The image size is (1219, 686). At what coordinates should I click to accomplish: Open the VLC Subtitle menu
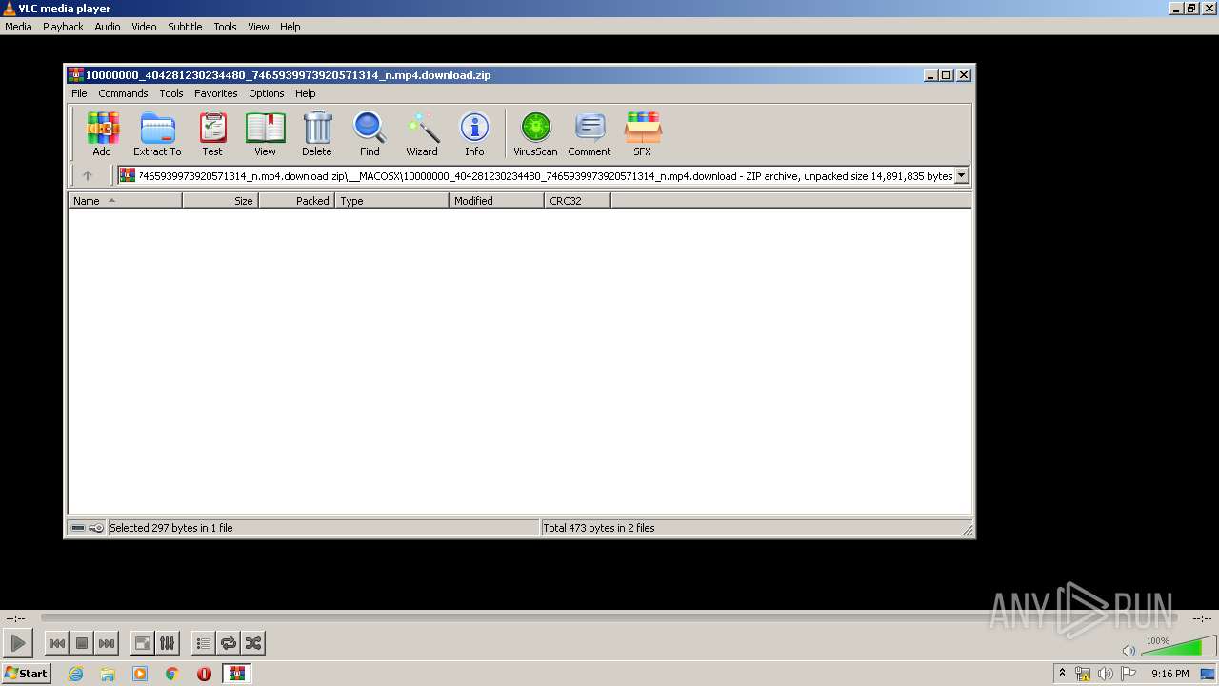(185, 27)
